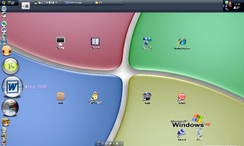Click the red flag tray icon

click(x=230, y=6)
